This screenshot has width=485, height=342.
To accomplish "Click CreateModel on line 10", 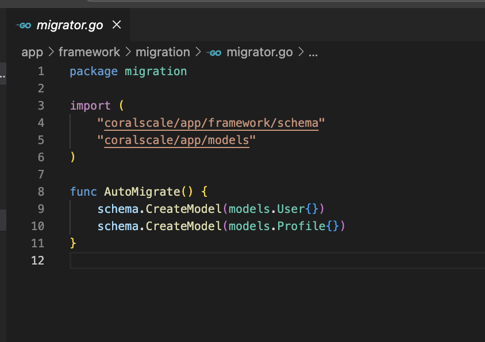I will click(184, 226).
